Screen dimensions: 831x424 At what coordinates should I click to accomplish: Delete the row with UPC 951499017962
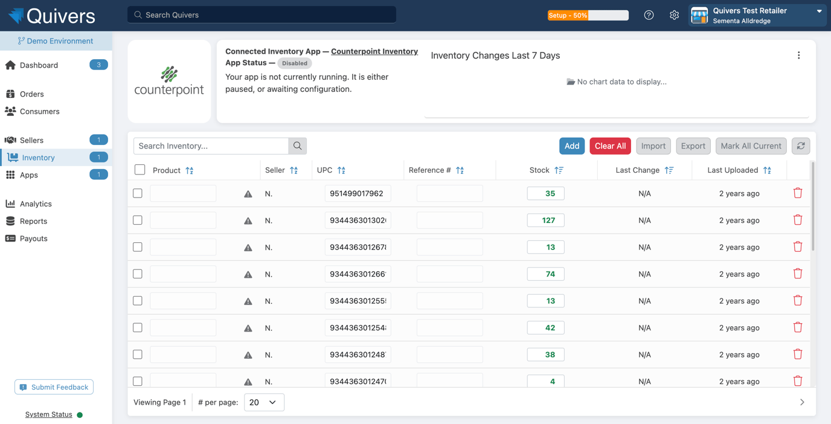pyautogui.click(x=797, y=193)
